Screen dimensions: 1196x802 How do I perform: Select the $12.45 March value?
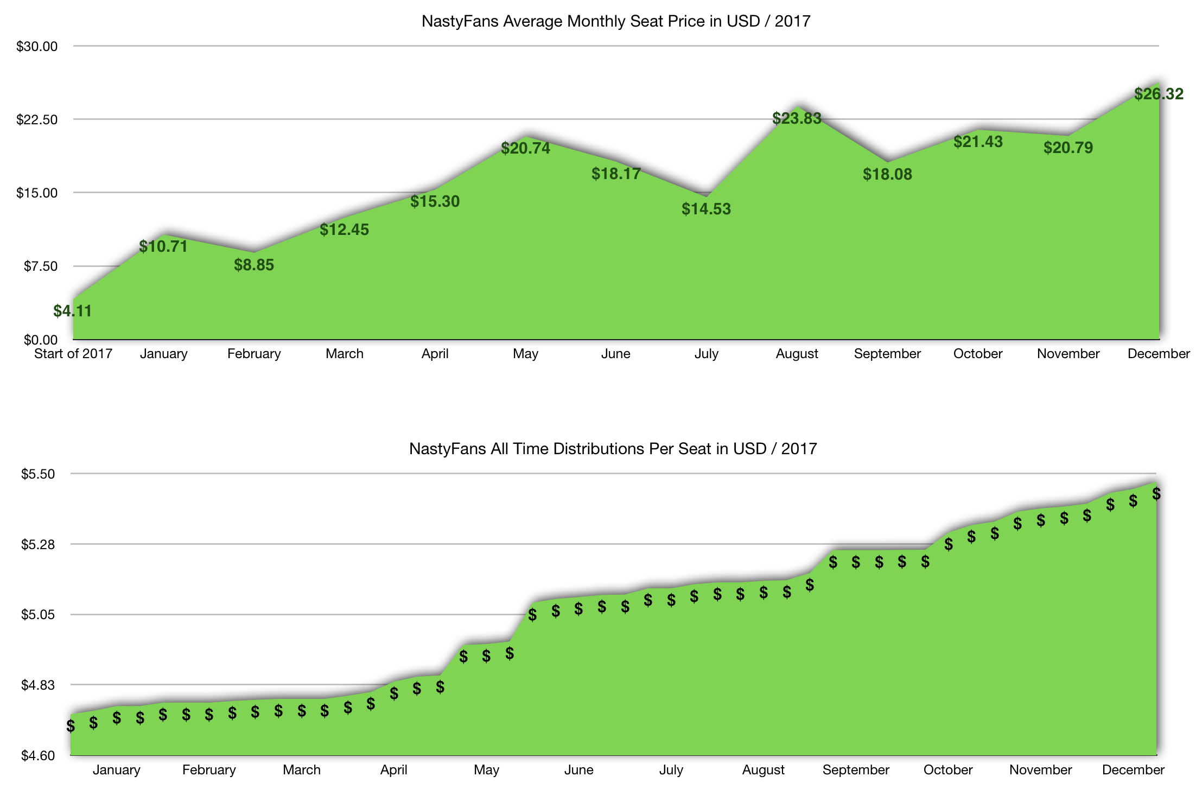click(x=344, y=230)
